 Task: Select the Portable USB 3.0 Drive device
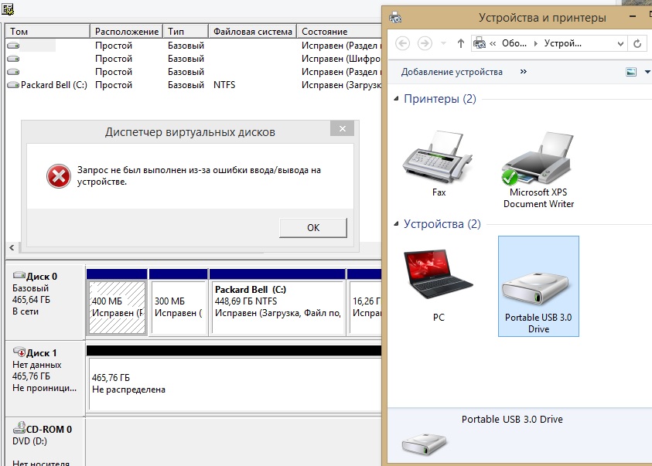538,286
